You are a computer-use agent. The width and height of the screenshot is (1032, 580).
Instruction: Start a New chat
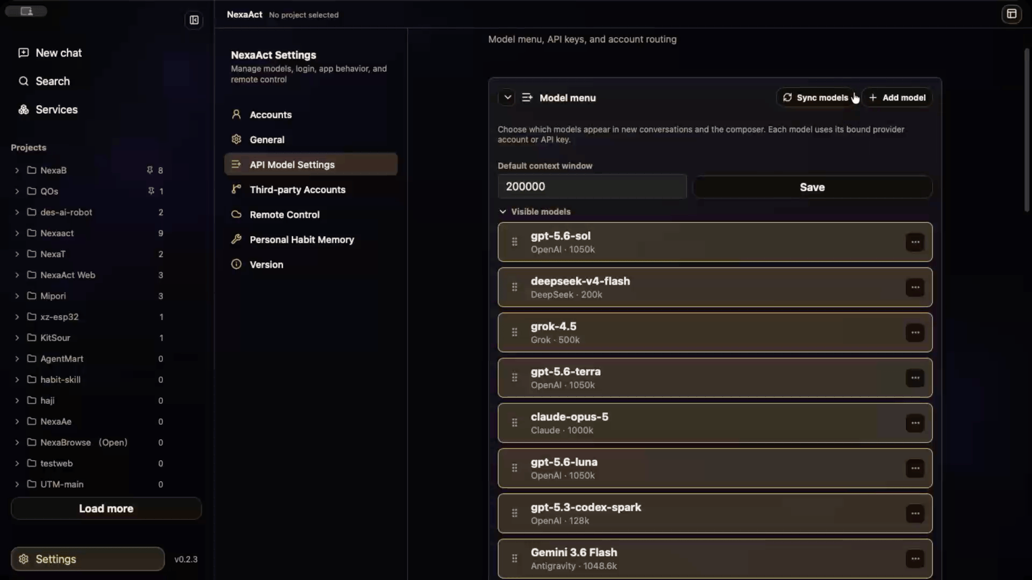50,53
